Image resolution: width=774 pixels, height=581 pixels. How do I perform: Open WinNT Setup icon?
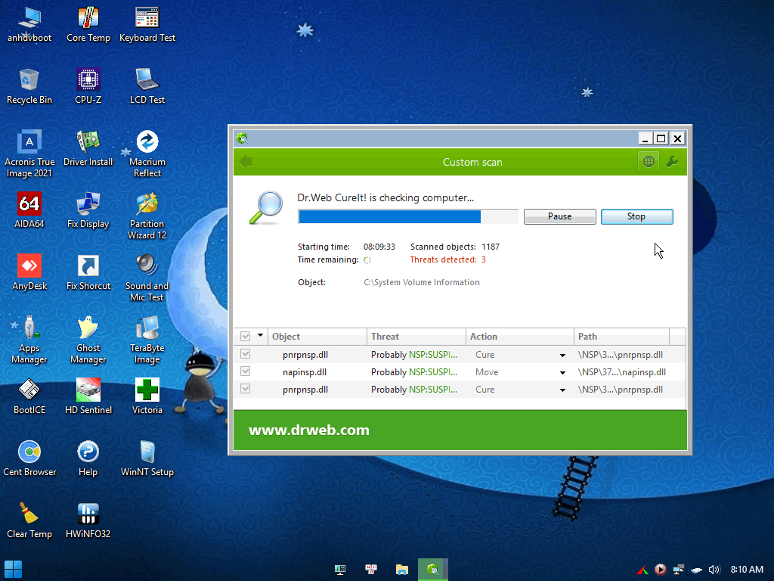pyautogui.click(x=147, y=458)
